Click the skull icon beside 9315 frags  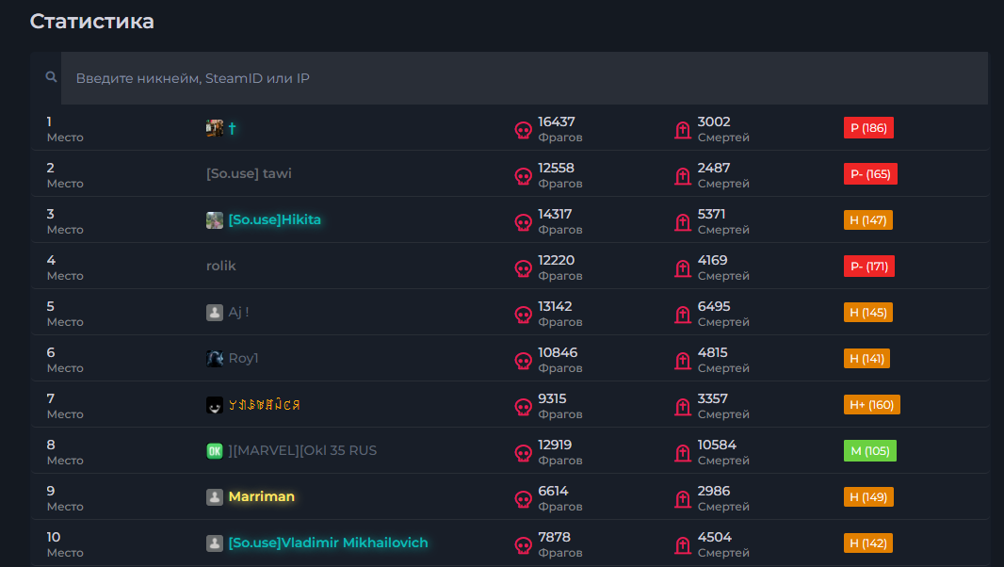pos(524,407)
